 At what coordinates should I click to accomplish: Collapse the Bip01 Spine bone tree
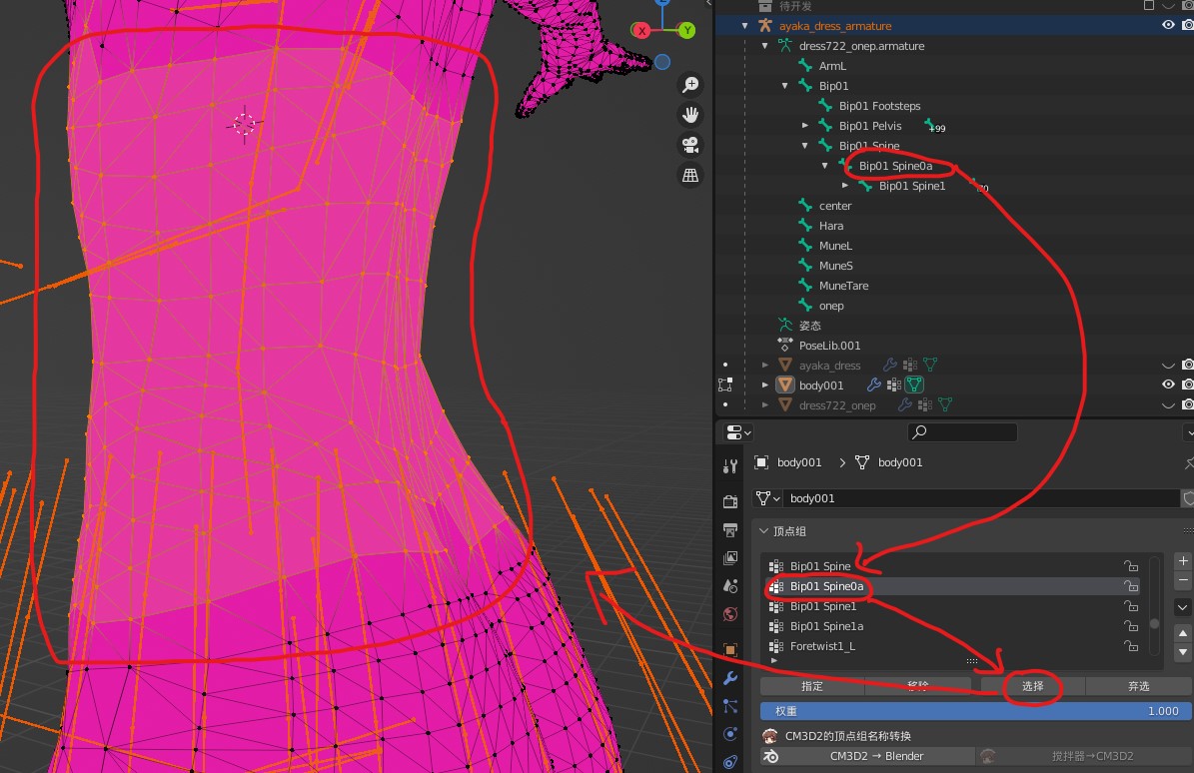coord(805,146)
